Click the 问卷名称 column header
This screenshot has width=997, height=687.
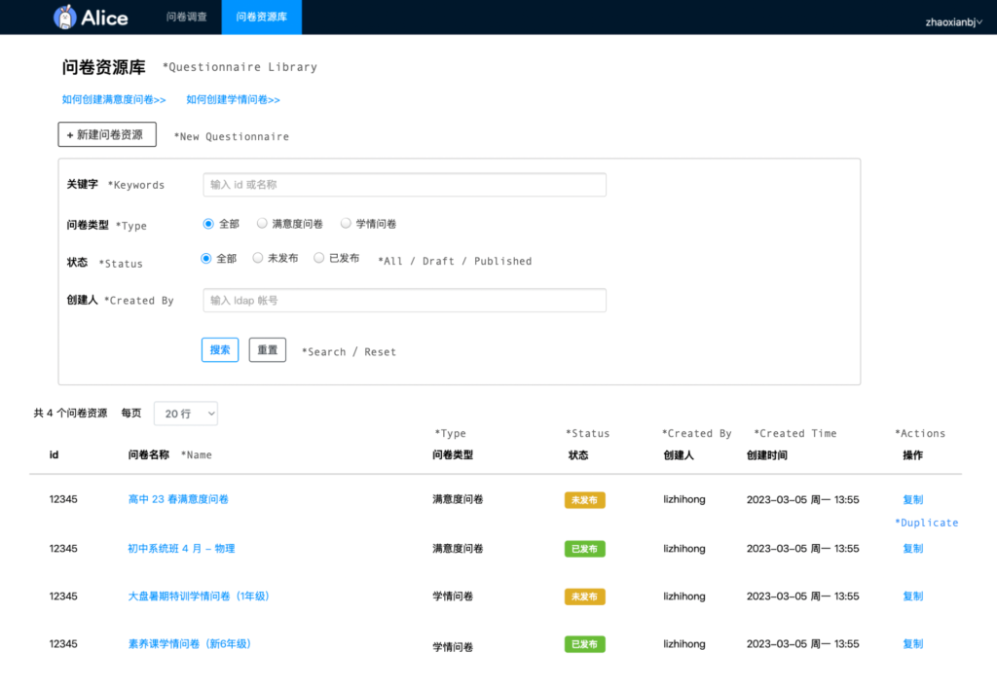(x=149, y=455)
